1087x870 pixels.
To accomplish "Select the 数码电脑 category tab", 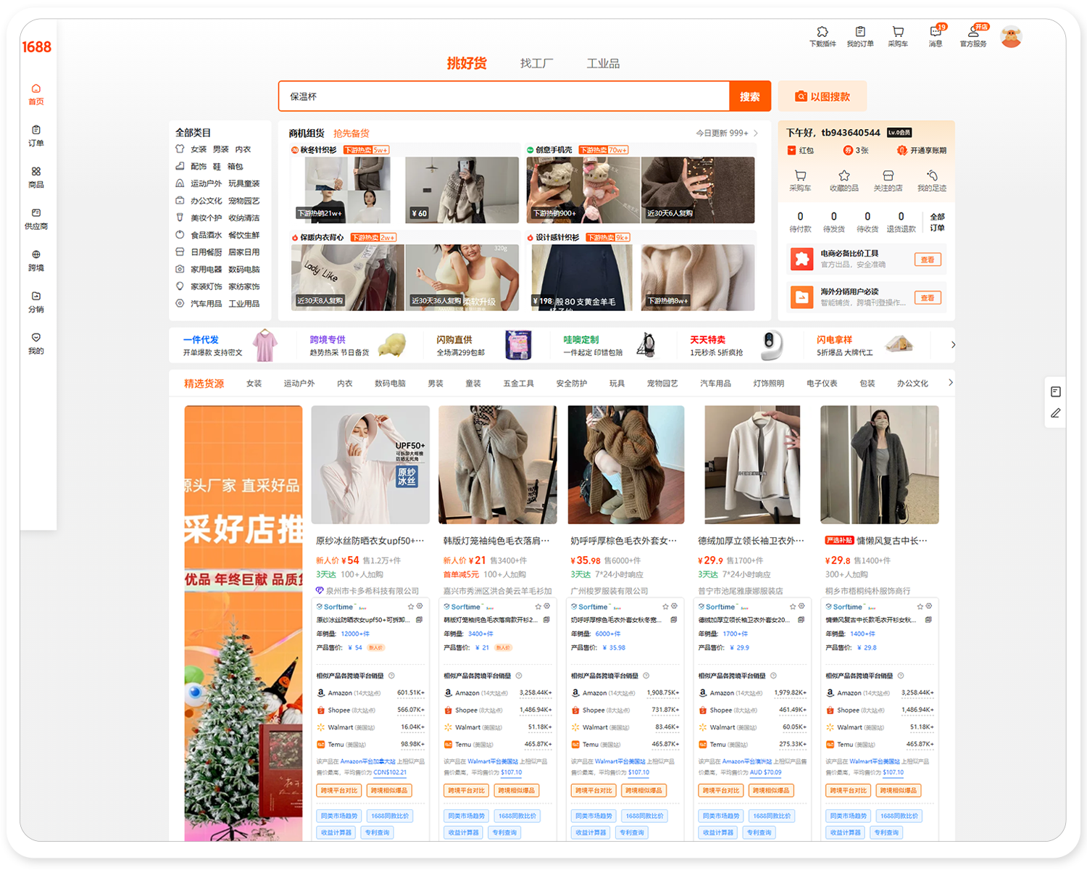I will click(x=390, y=384).
